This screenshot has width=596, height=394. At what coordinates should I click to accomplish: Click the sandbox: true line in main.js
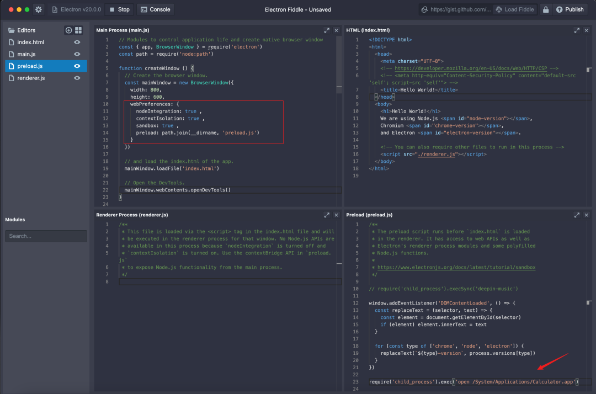157,126
